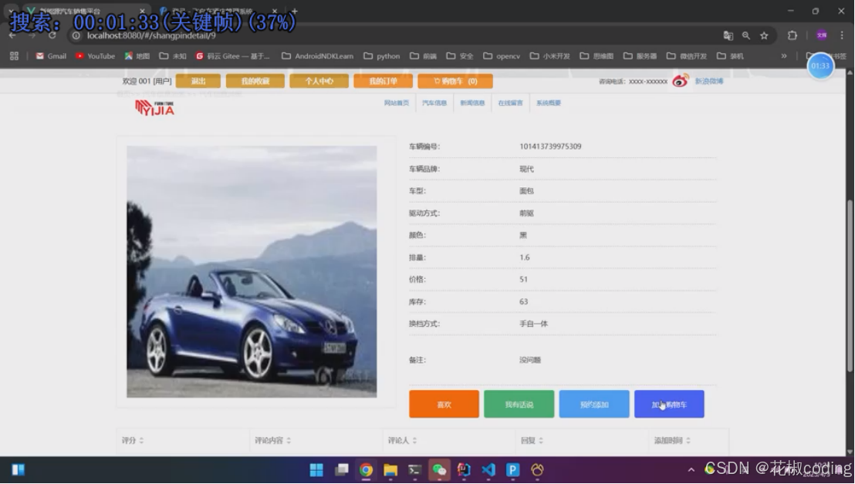Open the IntelliJ IDEA taskbar icon
Screen dimensions: 855x484
[x=464, y=470]
